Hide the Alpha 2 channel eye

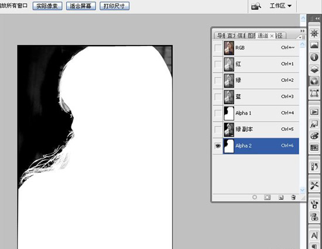point(218,146)
